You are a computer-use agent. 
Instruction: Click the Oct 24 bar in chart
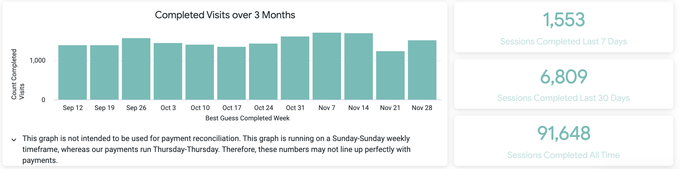click(x=263, y=72)
